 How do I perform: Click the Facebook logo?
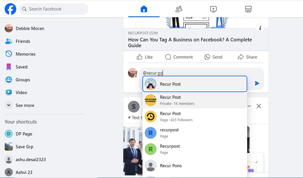click(10, 9)
